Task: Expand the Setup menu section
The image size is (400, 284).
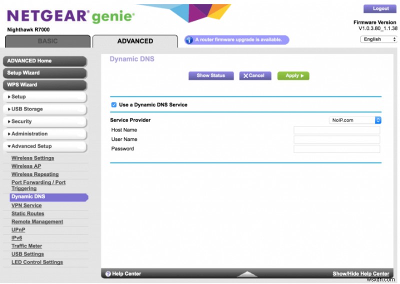Action: (x=45, y=96)
